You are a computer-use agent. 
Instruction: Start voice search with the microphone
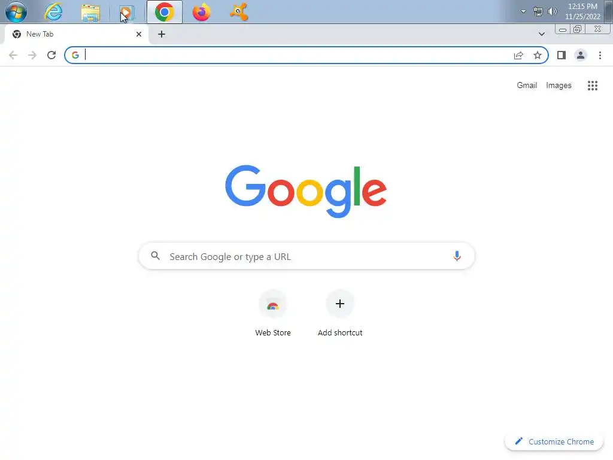pyautogui.click(x=457, y=256)
